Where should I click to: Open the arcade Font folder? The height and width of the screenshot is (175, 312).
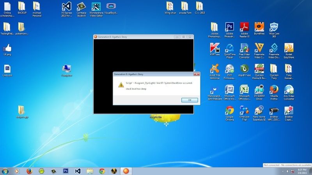click(x=185, y=8)
